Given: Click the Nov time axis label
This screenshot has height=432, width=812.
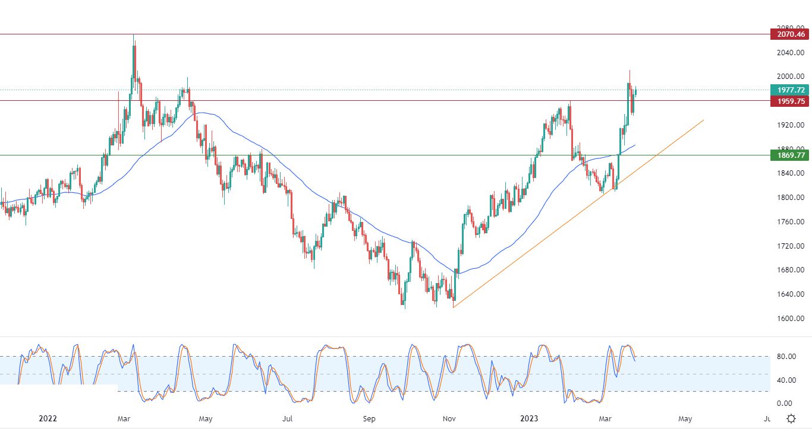Looking at the screenshot, I should (449, 419).
